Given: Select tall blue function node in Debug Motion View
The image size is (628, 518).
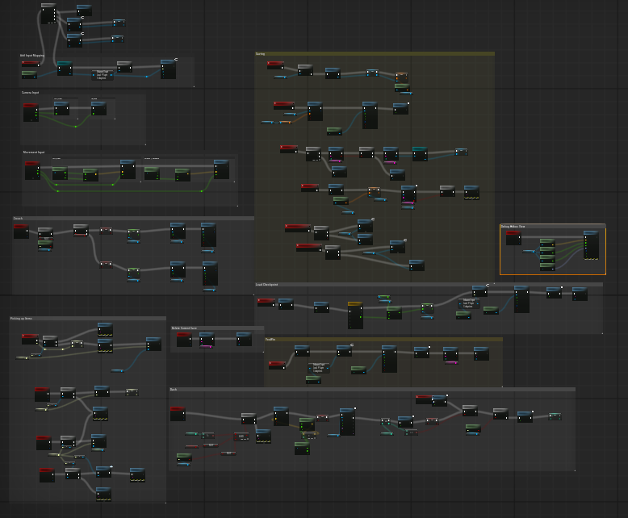Looking at the screenshot, I should [591, 245].
